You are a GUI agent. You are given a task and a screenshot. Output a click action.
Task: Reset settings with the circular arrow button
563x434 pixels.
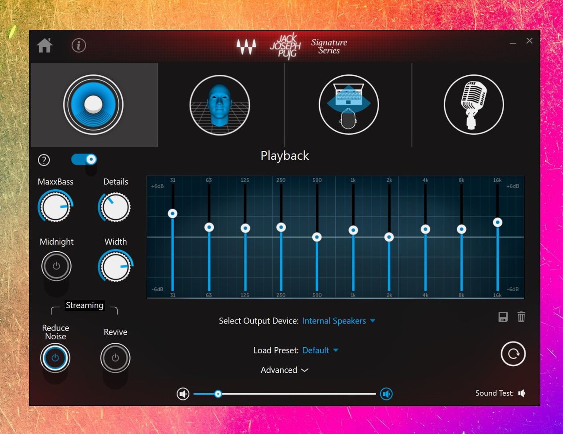513,353
